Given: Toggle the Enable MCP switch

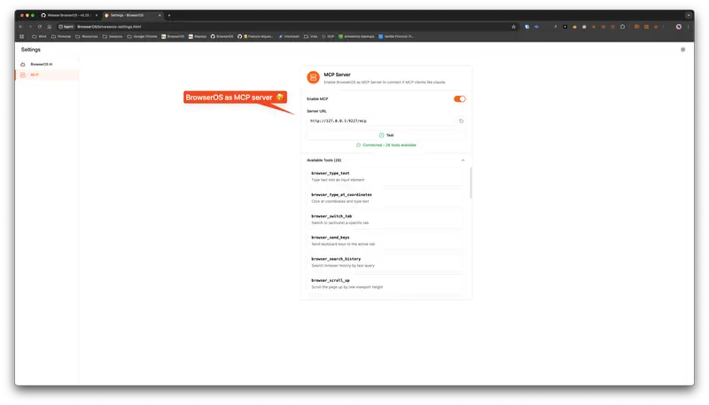Looking at the screenshot, I should click(459, 99).
